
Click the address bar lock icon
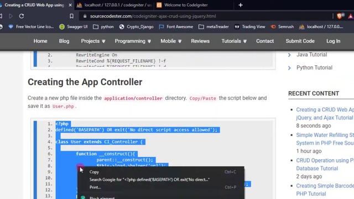85,16
